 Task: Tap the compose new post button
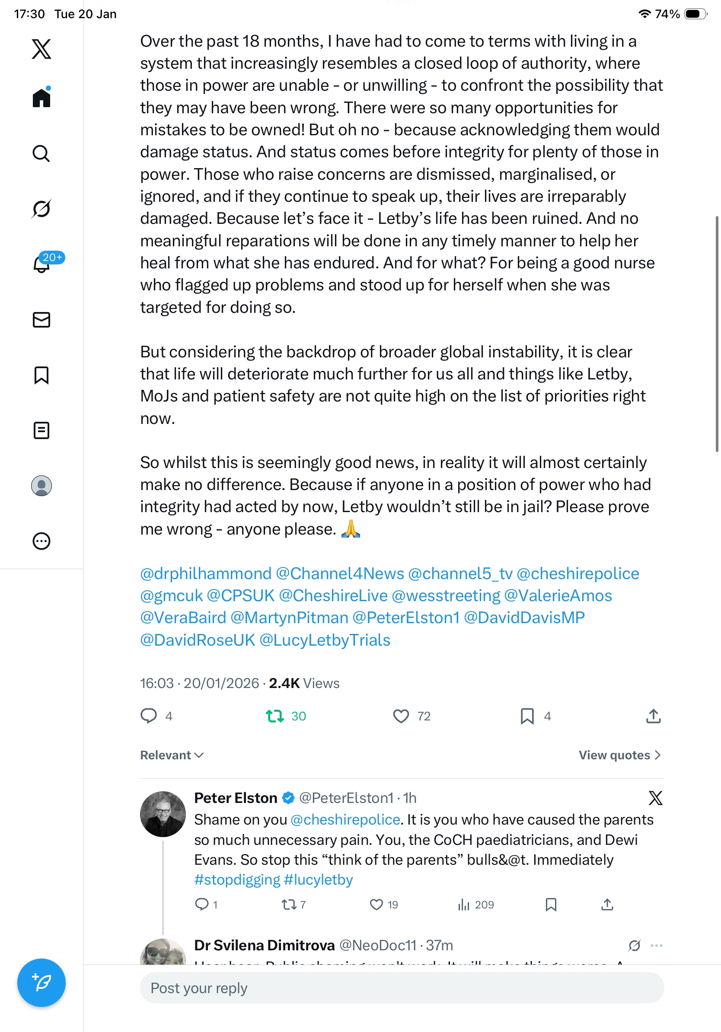41,983
